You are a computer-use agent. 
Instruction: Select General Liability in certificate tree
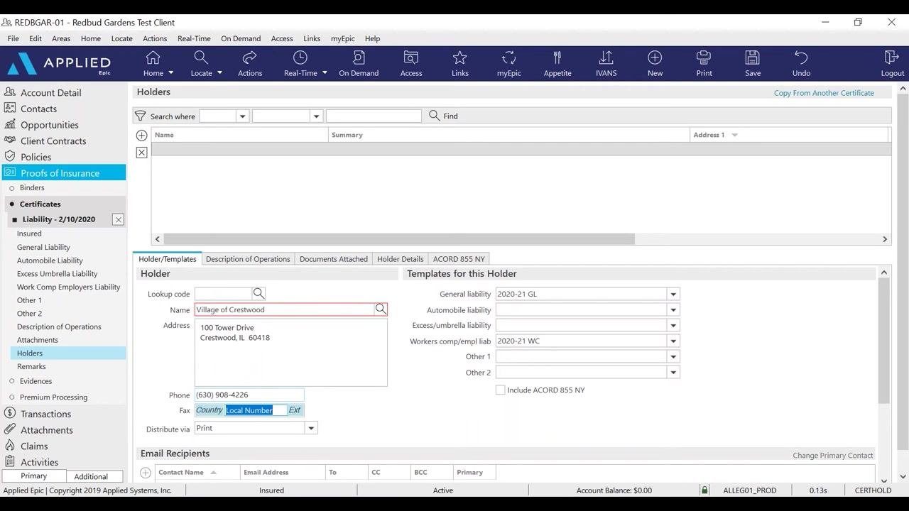pos(43,247)
